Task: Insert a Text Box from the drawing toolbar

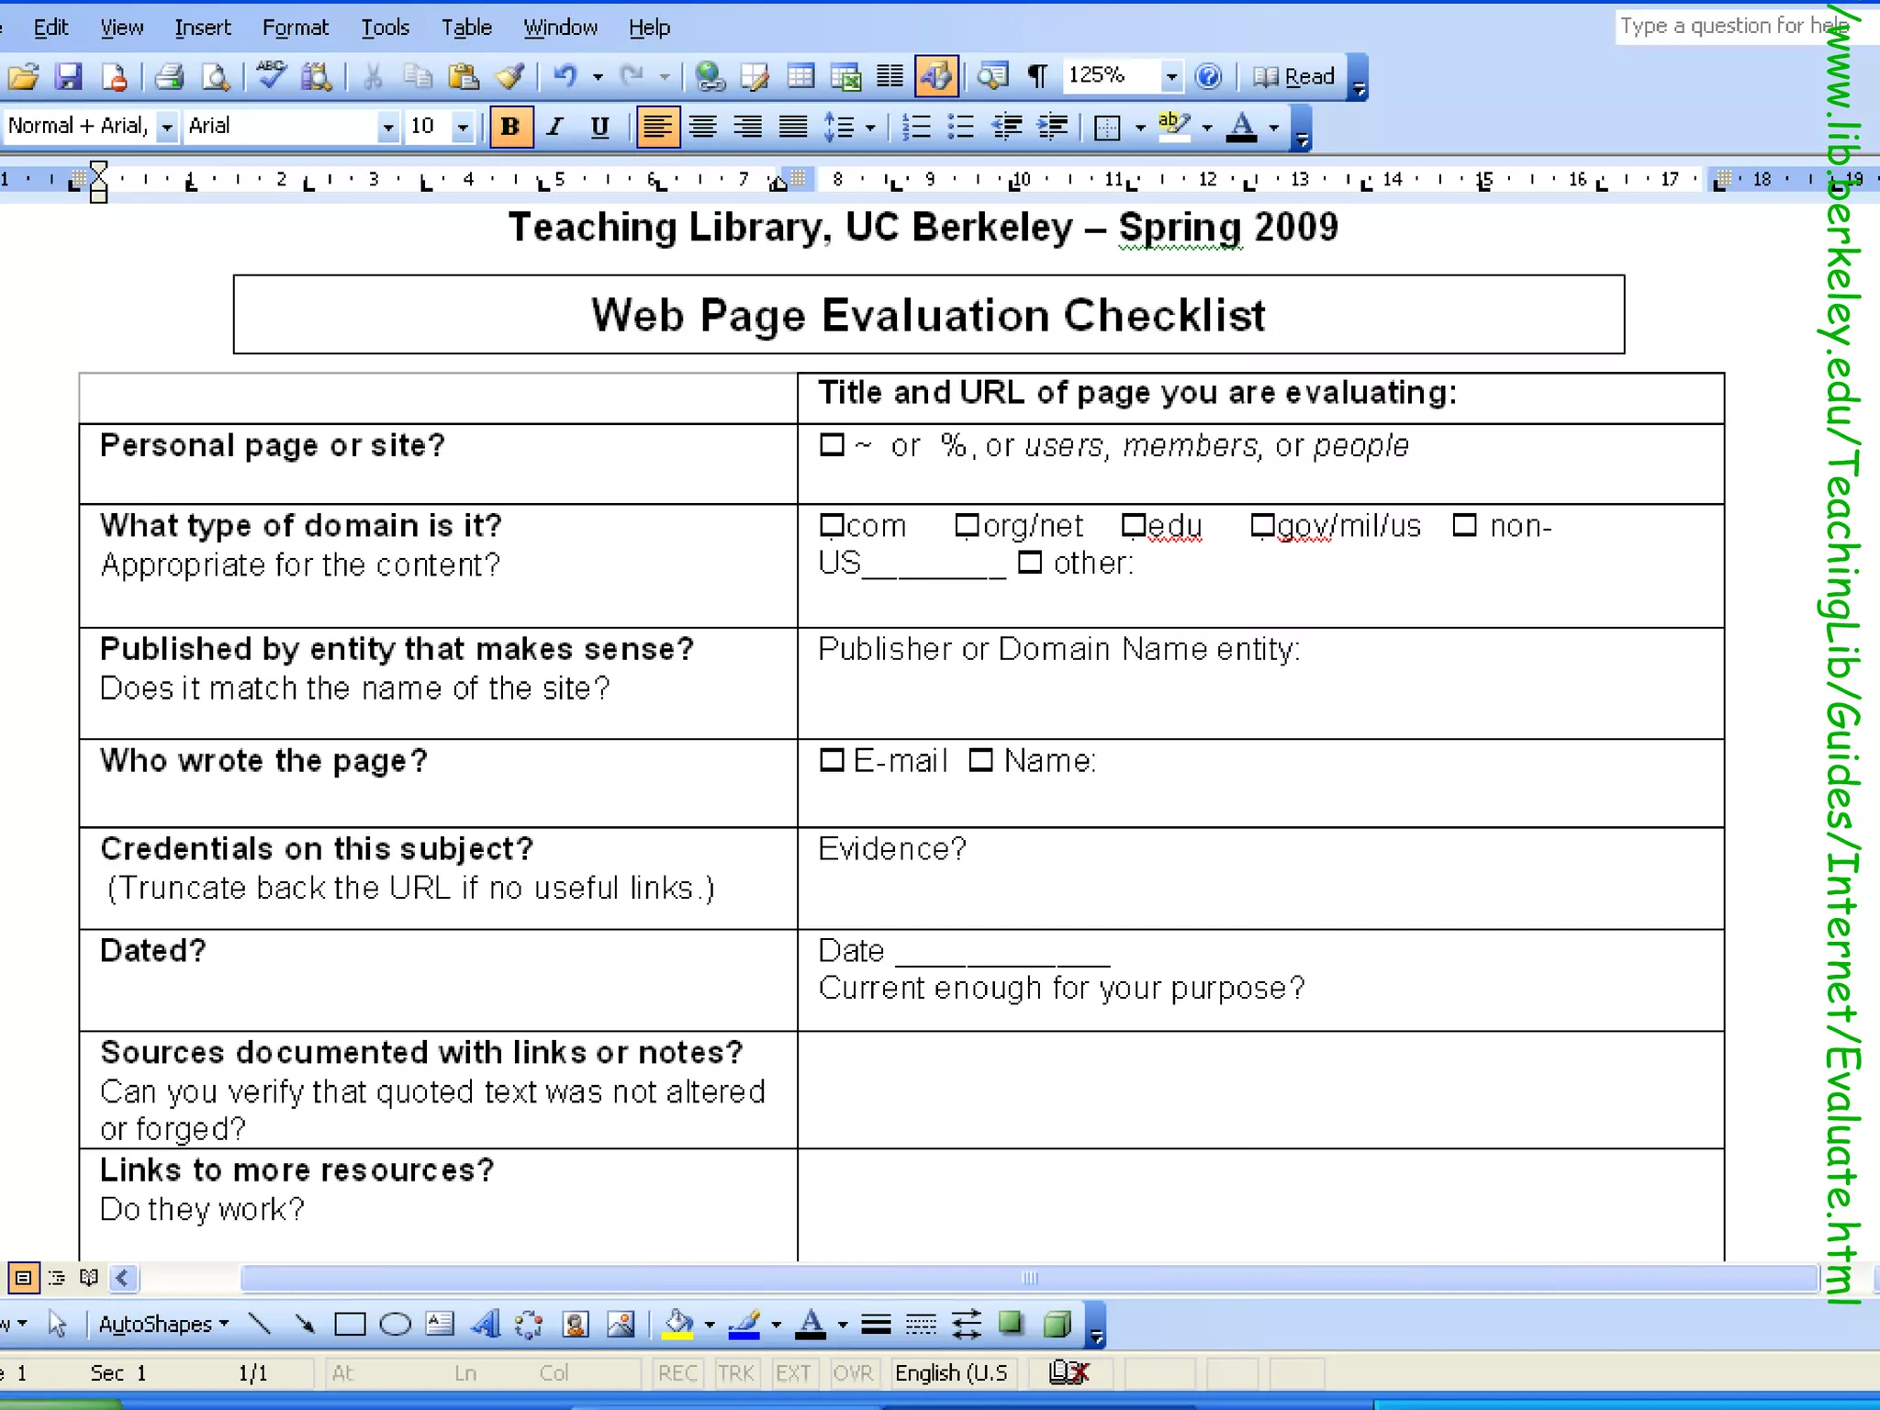Action: (x=440, y=1324)
